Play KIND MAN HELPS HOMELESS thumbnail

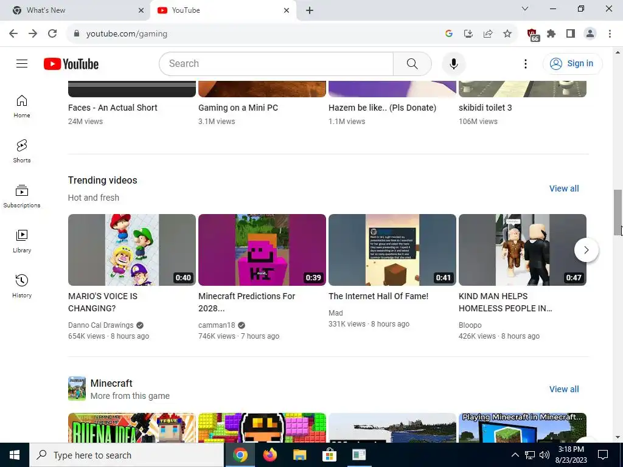523,250
